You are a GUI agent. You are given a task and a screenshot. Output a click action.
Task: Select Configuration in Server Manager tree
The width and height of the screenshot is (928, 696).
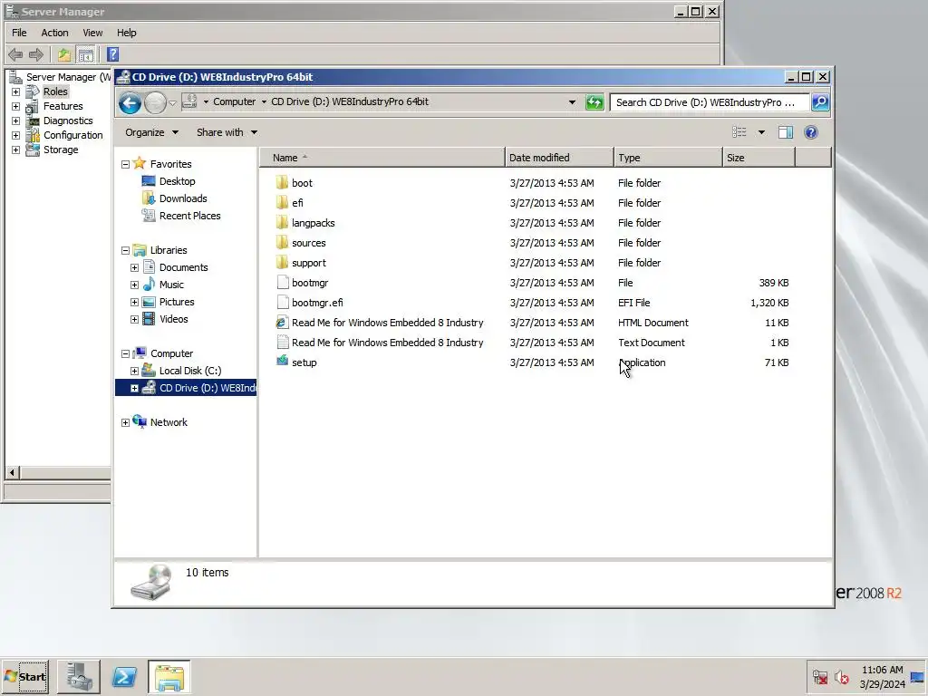pos(72,135)
